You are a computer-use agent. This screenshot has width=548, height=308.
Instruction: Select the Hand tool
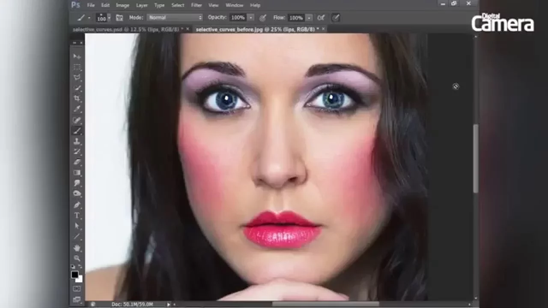[x=77, y=248]
